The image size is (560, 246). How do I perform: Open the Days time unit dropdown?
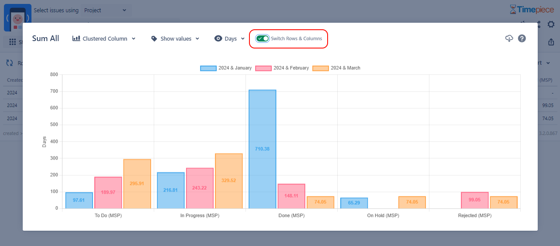(x=229, y=38)
